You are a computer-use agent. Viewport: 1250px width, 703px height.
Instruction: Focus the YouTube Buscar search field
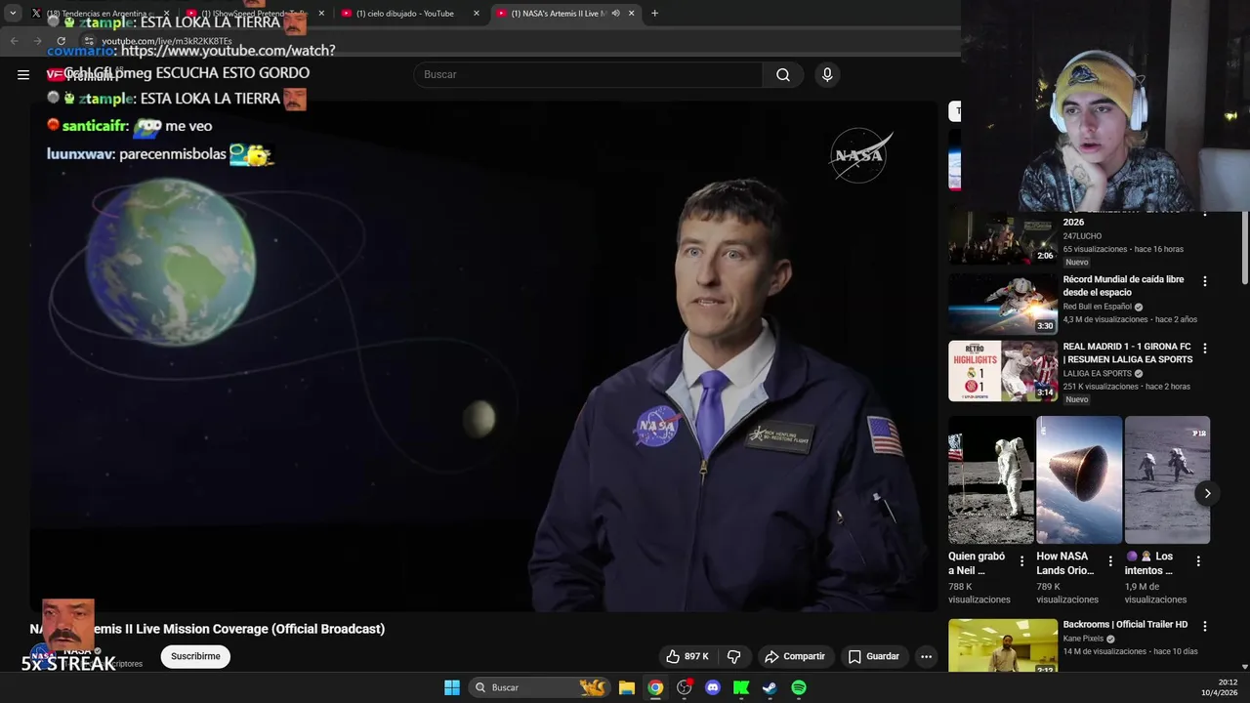(588, 74)
